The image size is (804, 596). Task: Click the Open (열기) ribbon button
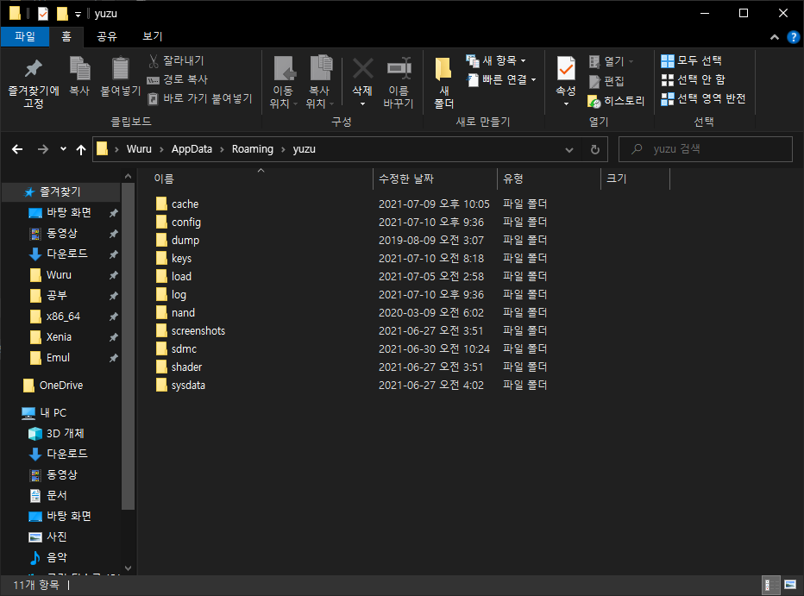(x=610, y=61)
